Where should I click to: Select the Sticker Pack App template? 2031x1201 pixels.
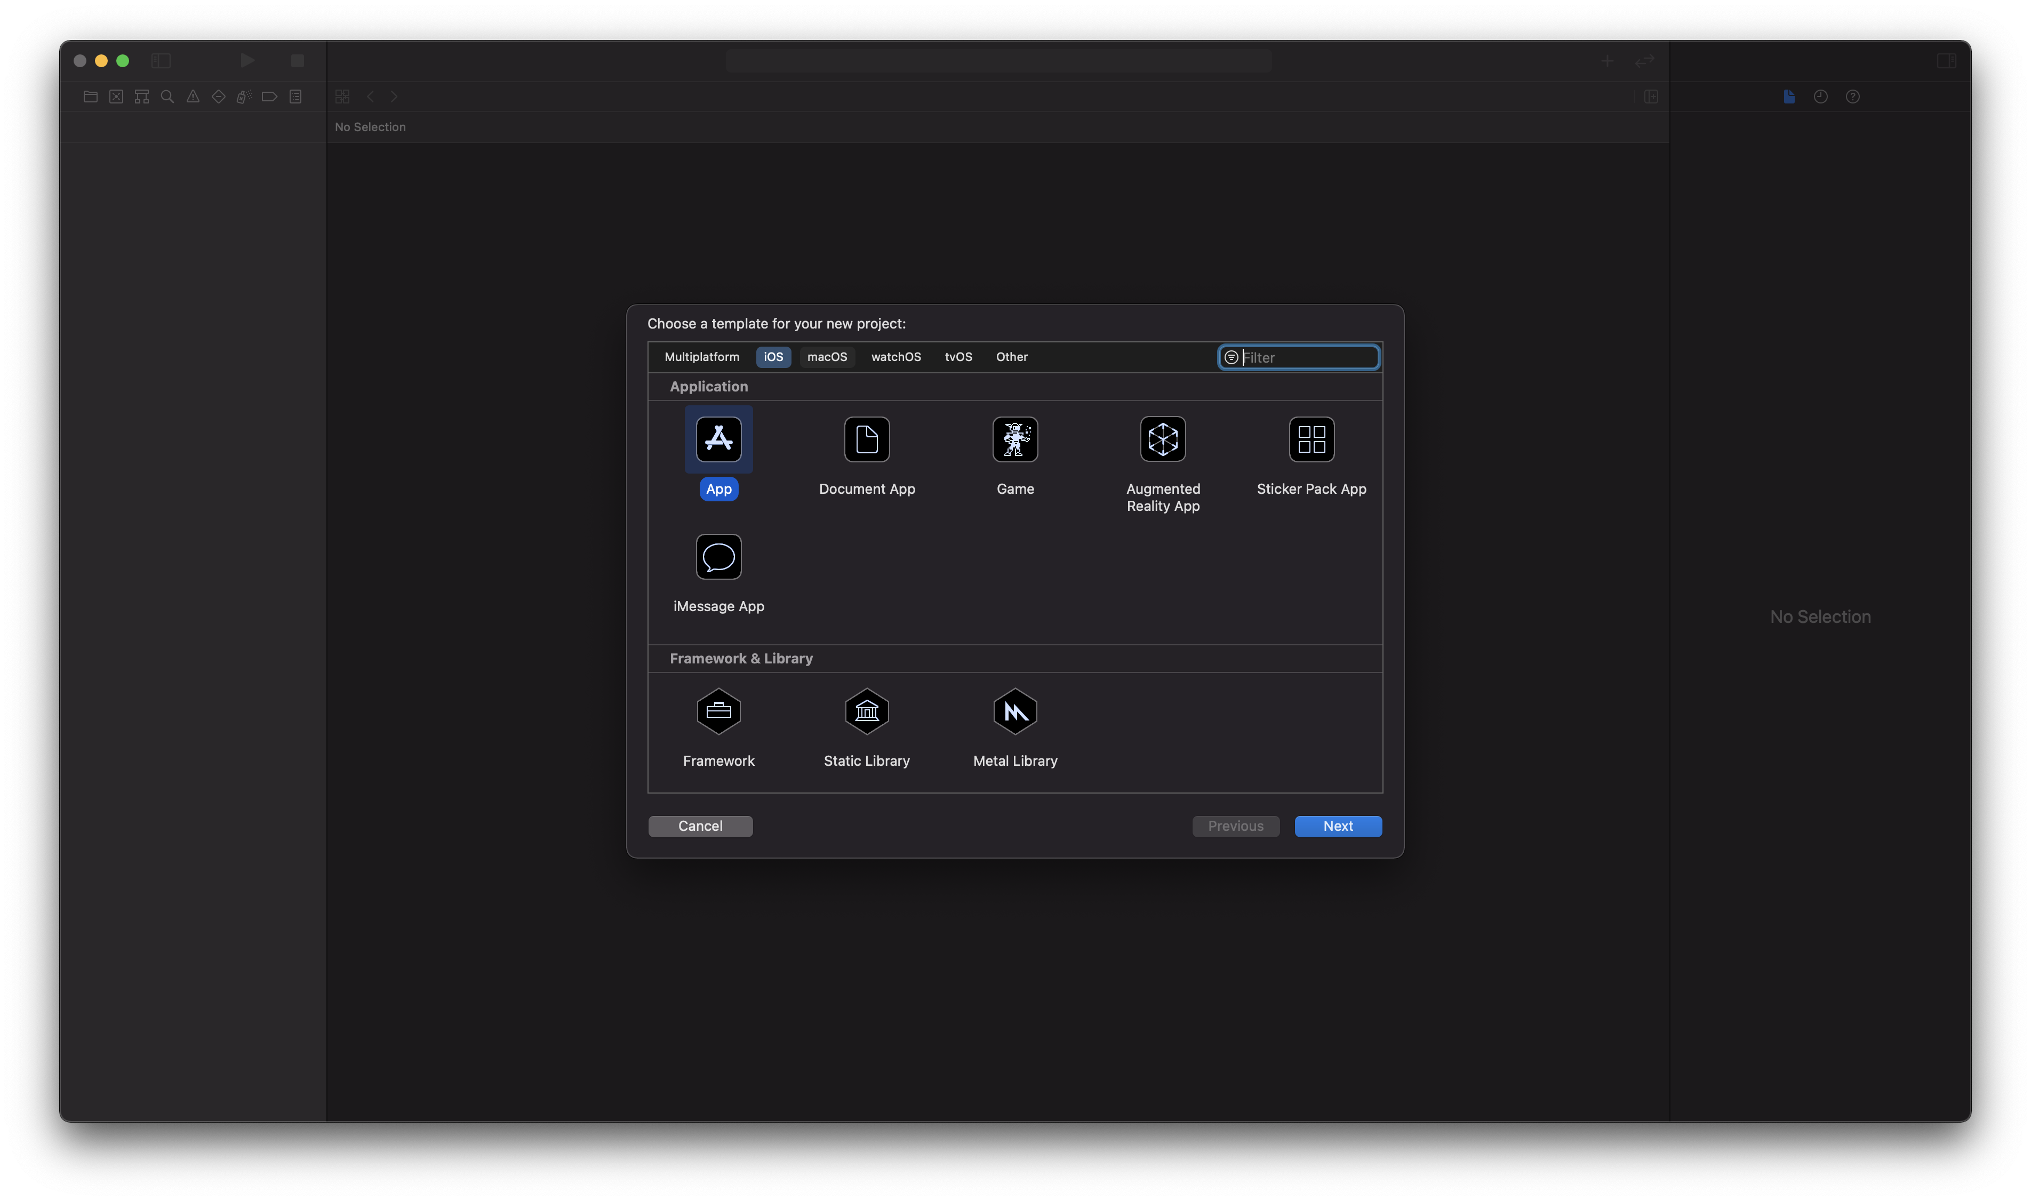point(1311,439)
